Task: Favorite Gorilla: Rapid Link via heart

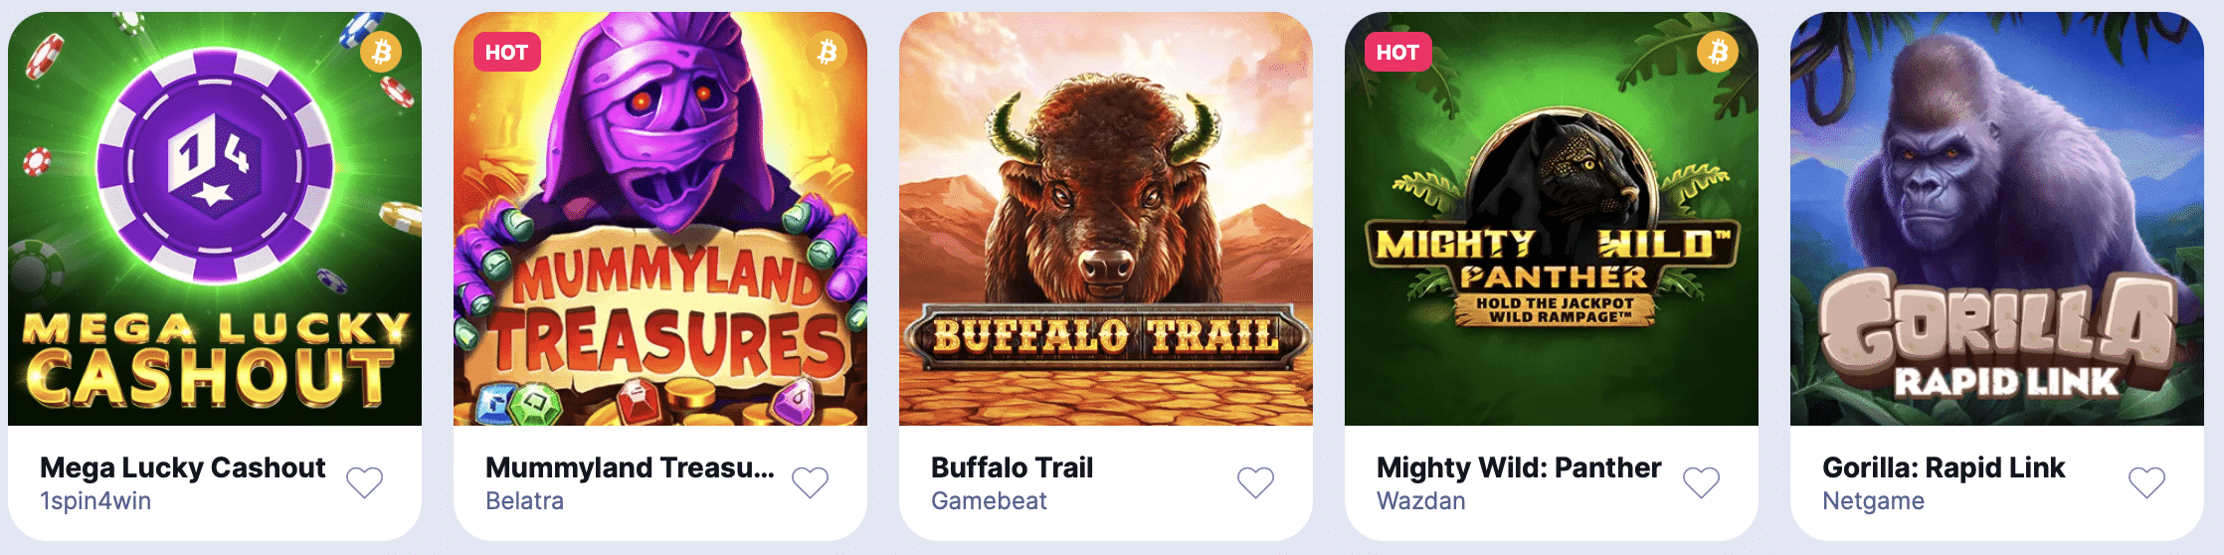Action: pos(2146,482)
